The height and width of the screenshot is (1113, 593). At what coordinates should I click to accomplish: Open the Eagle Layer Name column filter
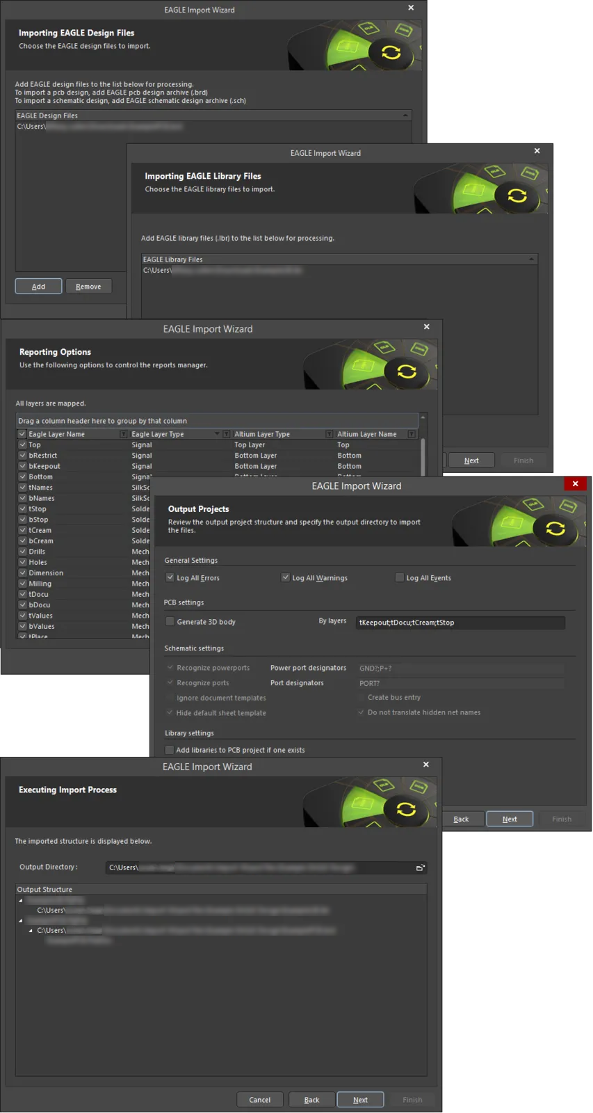pyautogui.click(x=123, y=434)
